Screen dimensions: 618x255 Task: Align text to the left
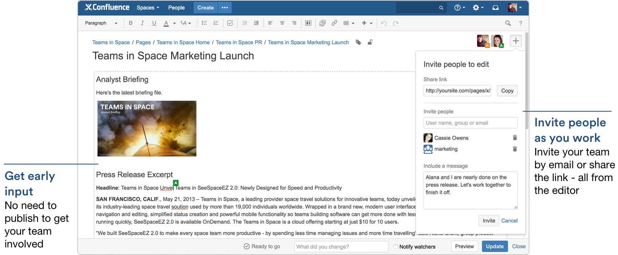[270, 23]
